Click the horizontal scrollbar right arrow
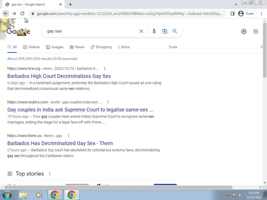This screenshot has height=200, width=267. click(260, 187)
